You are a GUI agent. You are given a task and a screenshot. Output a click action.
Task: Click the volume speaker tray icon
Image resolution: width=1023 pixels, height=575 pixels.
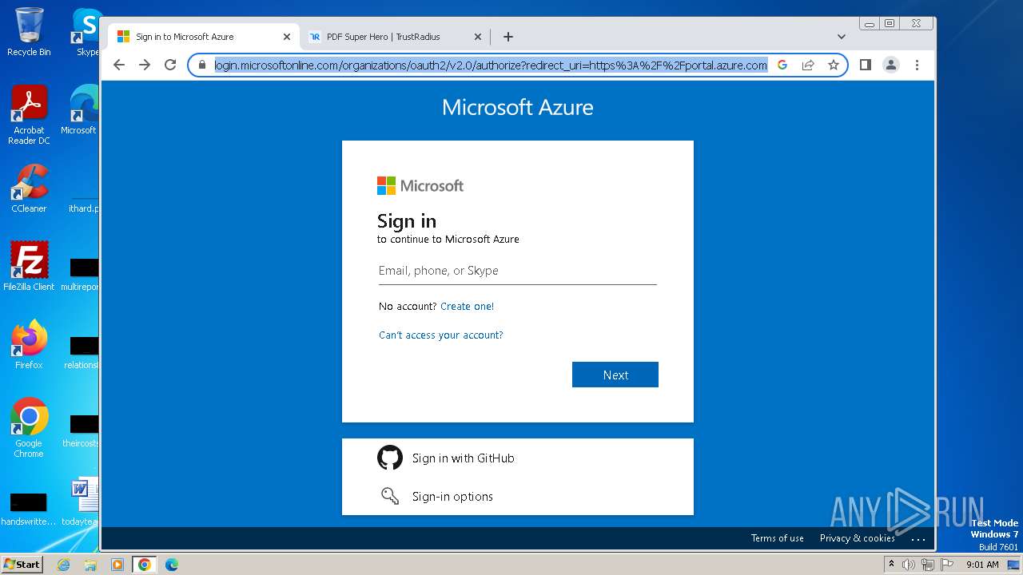point(908,565)
